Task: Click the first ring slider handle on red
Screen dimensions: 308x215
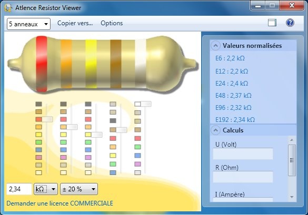Action: coord(47,119)
